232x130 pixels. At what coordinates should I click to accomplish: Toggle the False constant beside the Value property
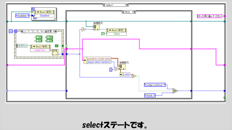[x=103, y=34]
